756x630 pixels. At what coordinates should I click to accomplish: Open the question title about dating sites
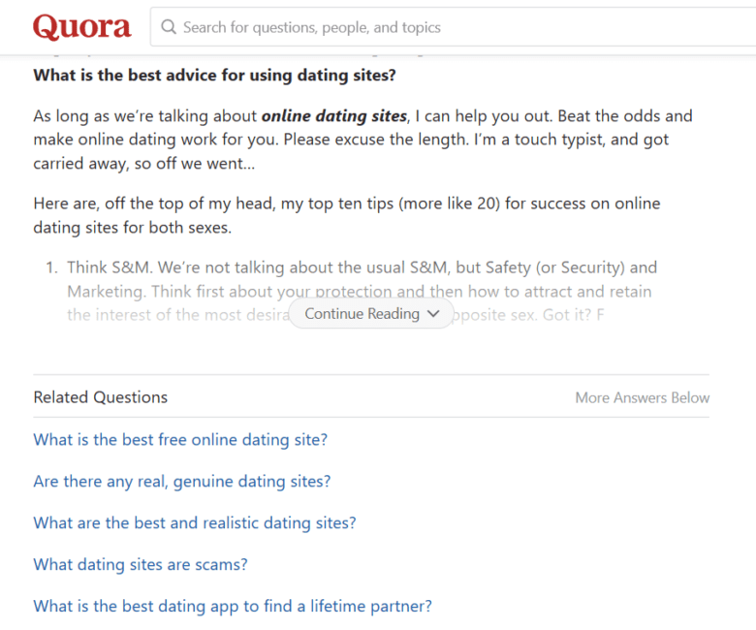pyautogui.click(x=214, y=76)
